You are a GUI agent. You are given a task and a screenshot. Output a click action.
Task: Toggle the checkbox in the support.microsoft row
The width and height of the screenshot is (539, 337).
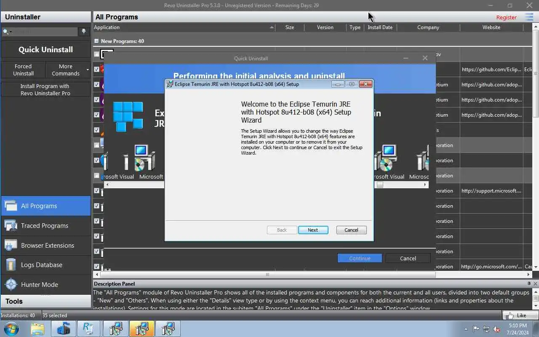pyautogui.click(x=97, y=190)
